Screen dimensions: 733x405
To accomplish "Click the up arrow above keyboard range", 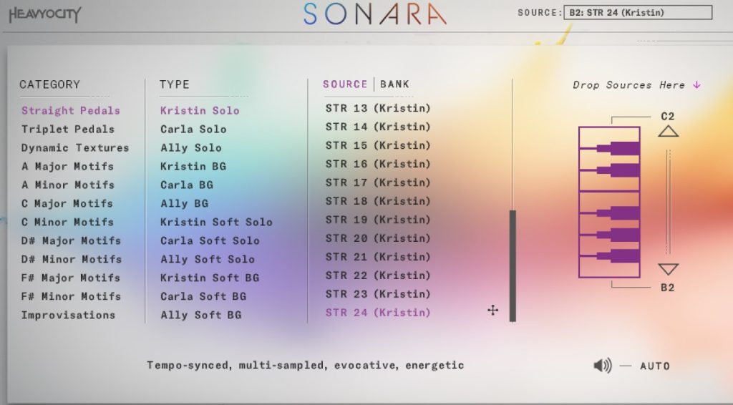I will click(668, 131).
